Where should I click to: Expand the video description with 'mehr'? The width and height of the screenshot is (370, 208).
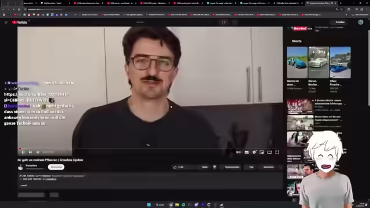pos(24,185)
